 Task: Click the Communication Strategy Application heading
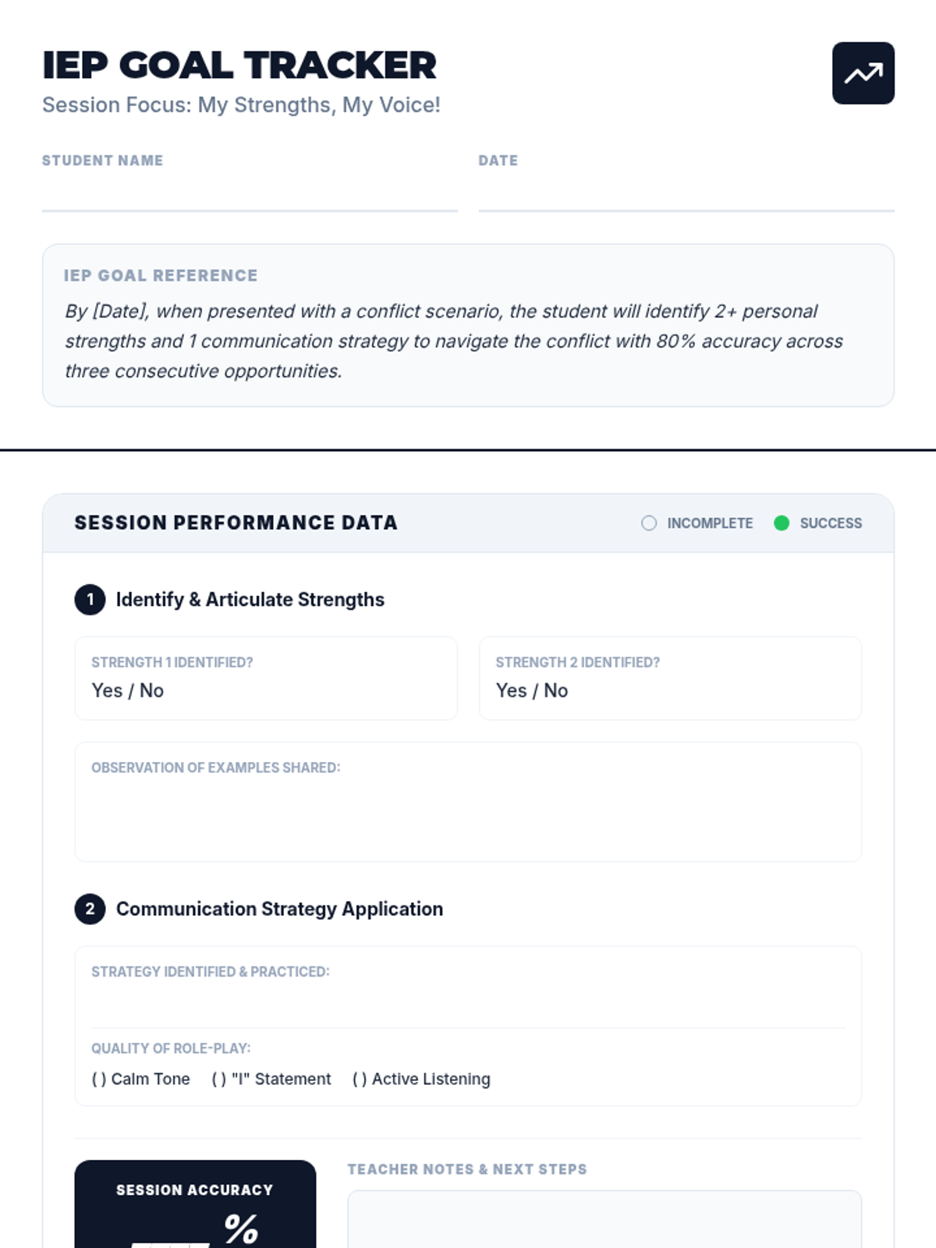279,909
